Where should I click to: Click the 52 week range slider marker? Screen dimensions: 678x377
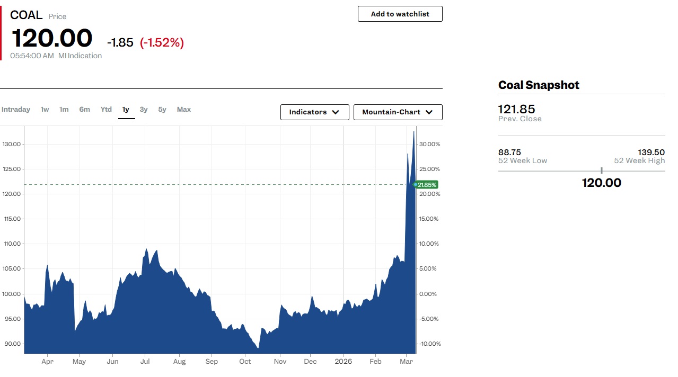coord(602,170)
